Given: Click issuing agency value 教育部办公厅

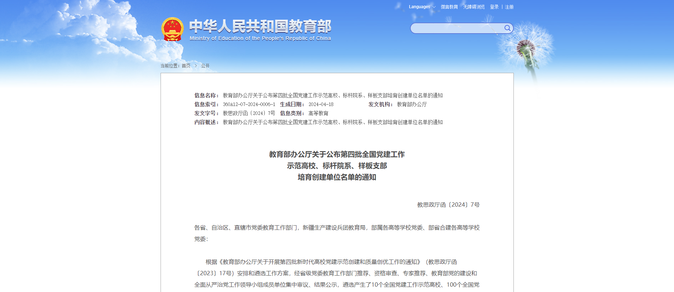Looking at the screenshot, I should coord(412,104).
